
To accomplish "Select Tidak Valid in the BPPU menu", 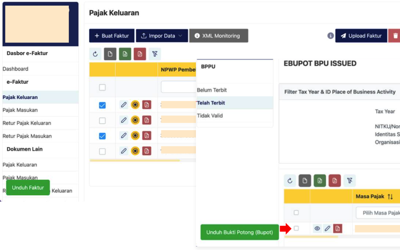I will click(x=210, y=116).
